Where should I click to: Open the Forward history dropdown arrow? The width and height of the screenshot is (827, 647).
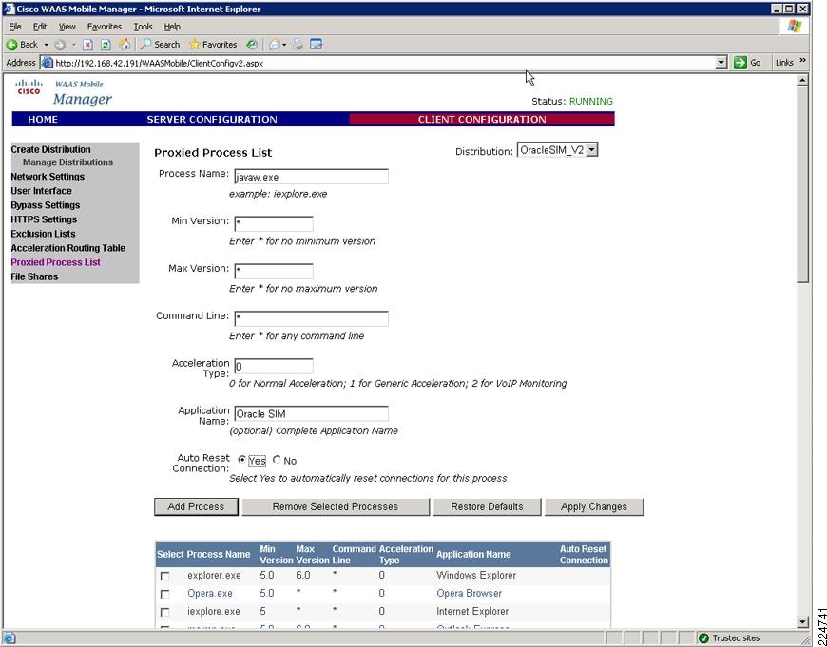pos(74,45)
